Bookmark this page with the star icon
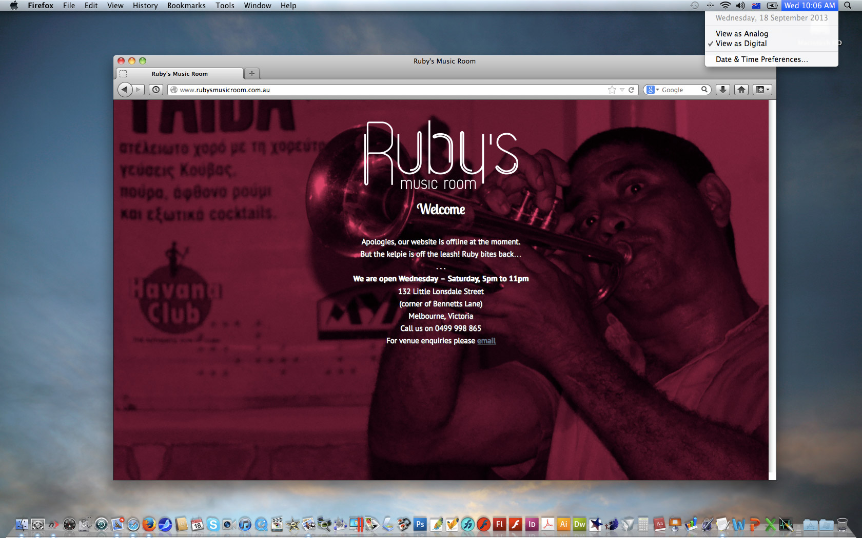The height and width of the screenshot is (538, 862). tap(612, 90)
